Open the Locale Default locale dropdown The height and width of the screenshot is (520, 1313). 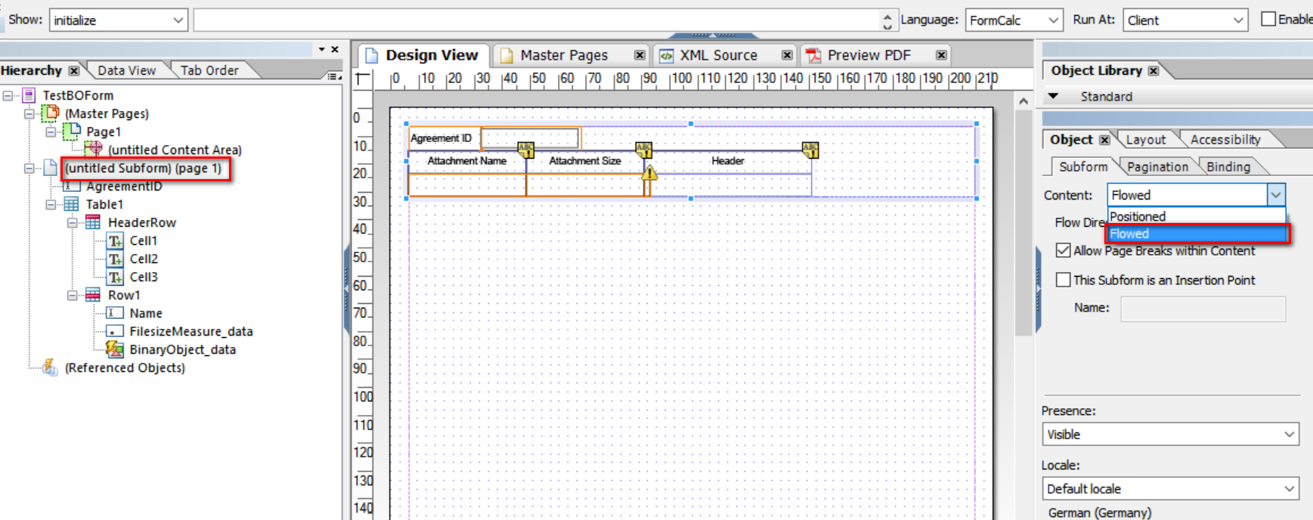1289,488
